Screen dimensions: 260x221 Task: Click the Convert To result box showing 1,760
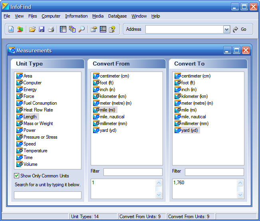pyautogui.click(x=205, y=189)
